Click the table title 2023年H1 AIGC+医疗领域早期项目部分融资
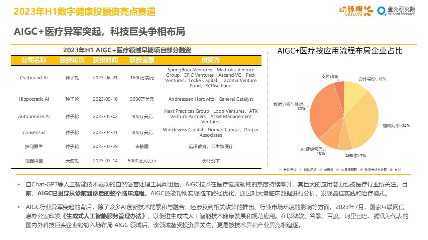428x240 pixels. [127, 50]
